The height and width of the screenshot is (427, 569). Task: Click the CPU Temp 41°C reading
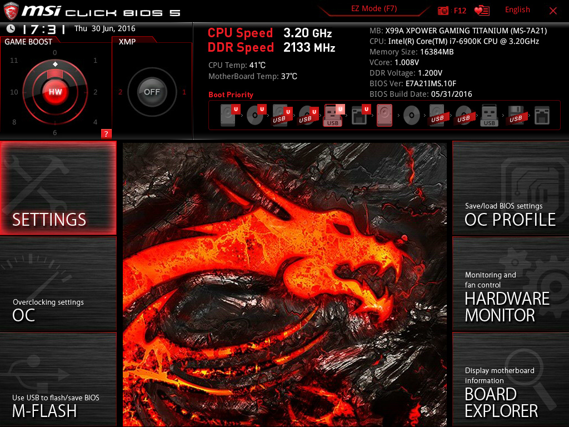237,66
